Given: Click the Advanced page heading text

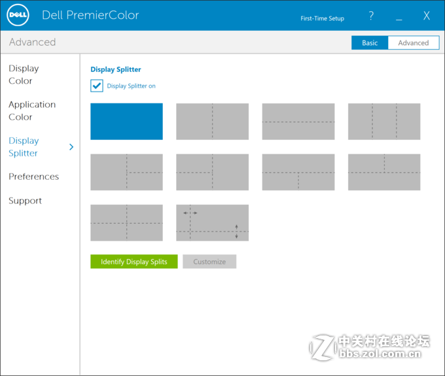Looking at the screenshot, I should pyautogui.click(x=32, y=42).
